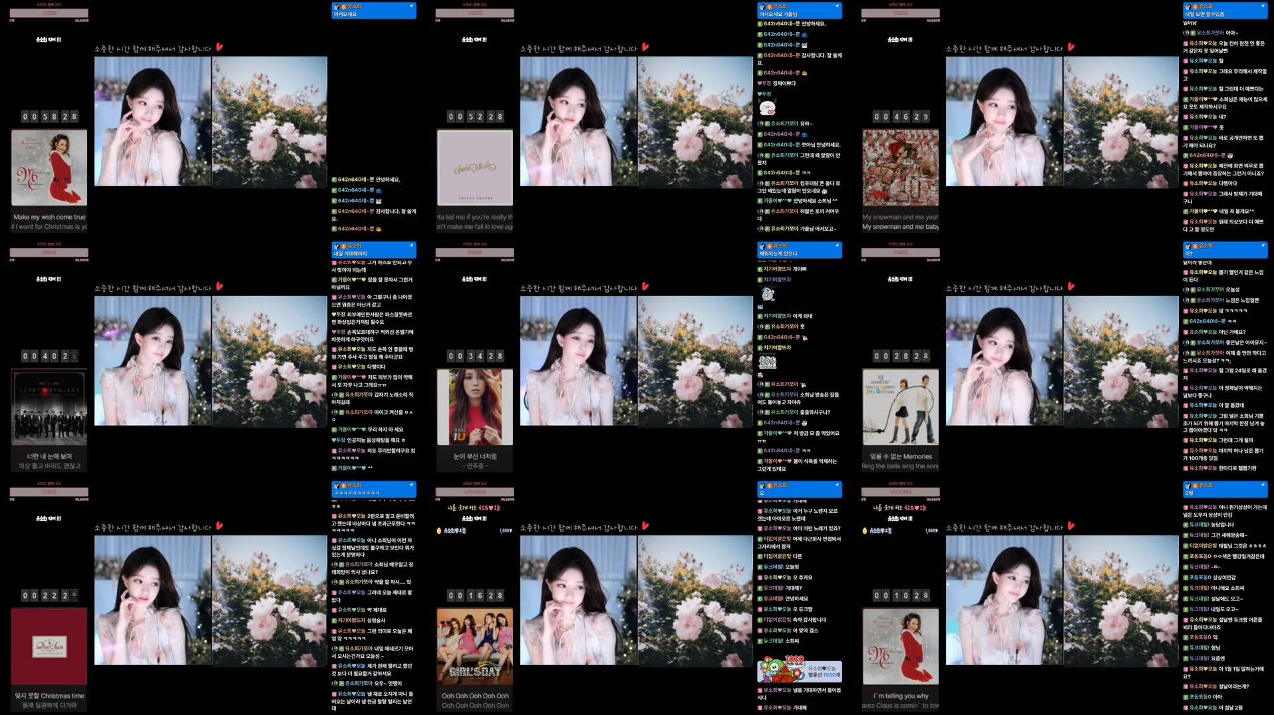1274x715 pixels.
Task: Open the 나를 웃게 하는 유소희♥오늘 header
Action: pyautogui.click(x=474, y=506)
